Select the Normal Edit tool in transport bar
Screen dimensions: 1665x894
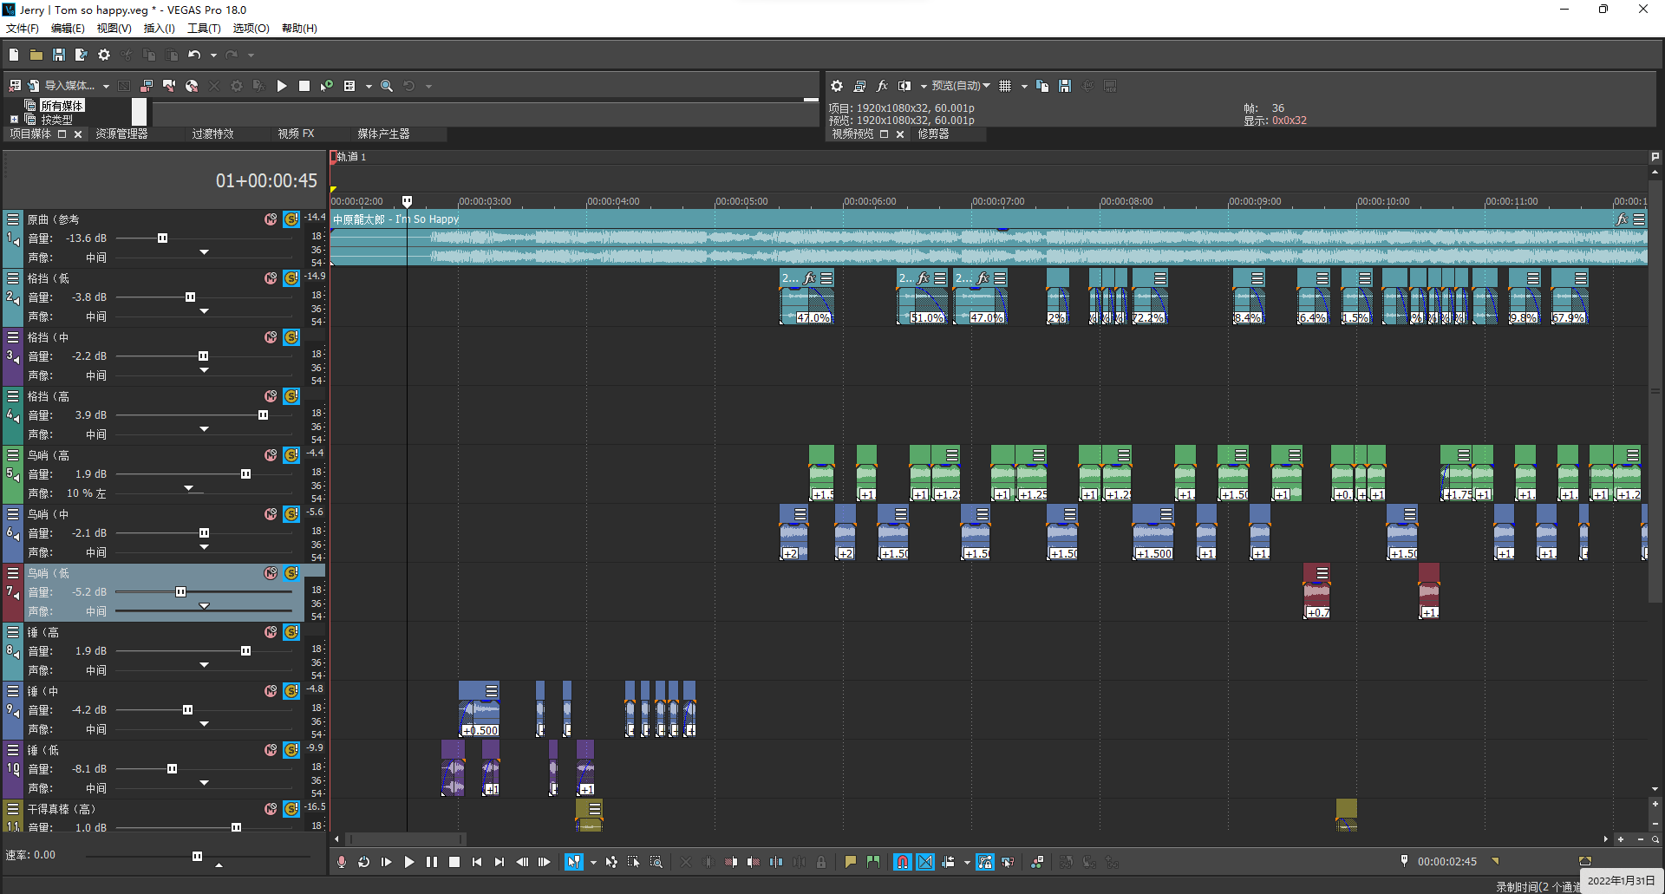(x=574, y=862)
